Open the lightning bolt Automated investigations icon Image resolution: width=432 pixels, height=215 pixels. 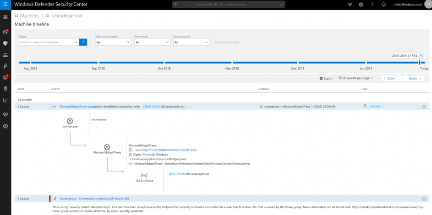[x=5, y=66]
